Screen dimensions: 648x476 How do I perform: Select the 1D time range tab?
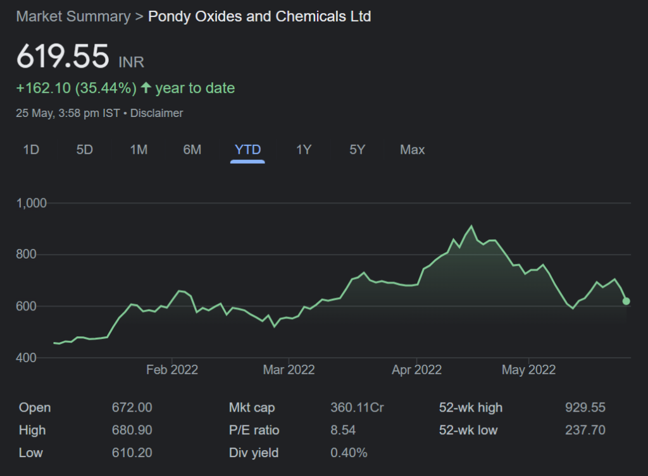[31, 150]
